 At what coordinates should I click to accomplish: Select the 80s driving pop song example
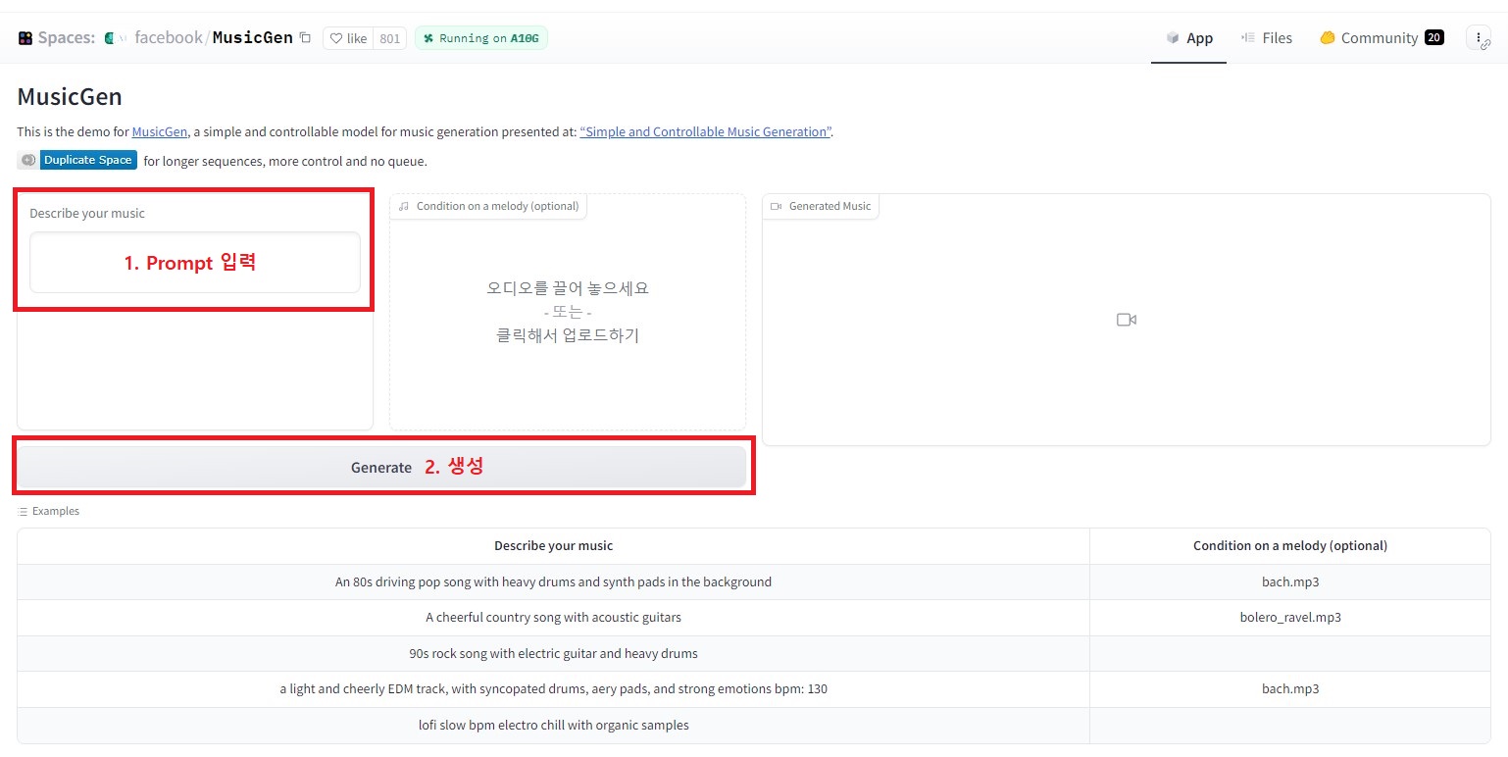click(553, 581)
